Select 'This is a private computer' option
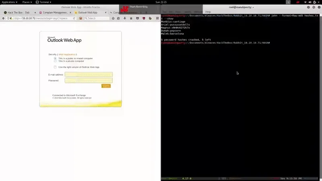Image resolution: width=322 pixels, height=181 pixels. click(x=55, y=61)
